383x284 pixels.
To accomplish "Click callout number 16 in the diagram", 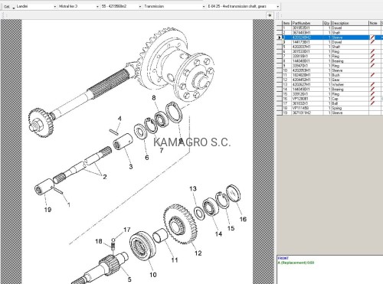I will pos(243,219).
